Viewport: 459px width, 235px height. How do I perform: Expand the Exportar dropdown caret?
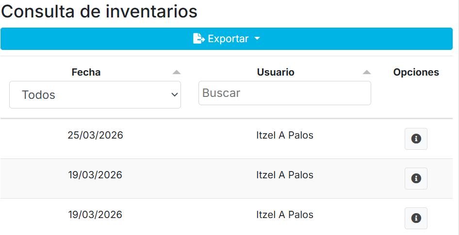pyautogui.click(x=257, y=39)
